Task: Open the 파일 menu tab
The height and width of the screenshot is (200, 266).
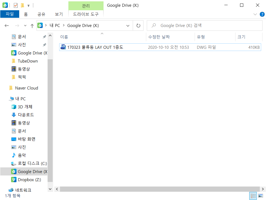Action: tap(10, 14)
